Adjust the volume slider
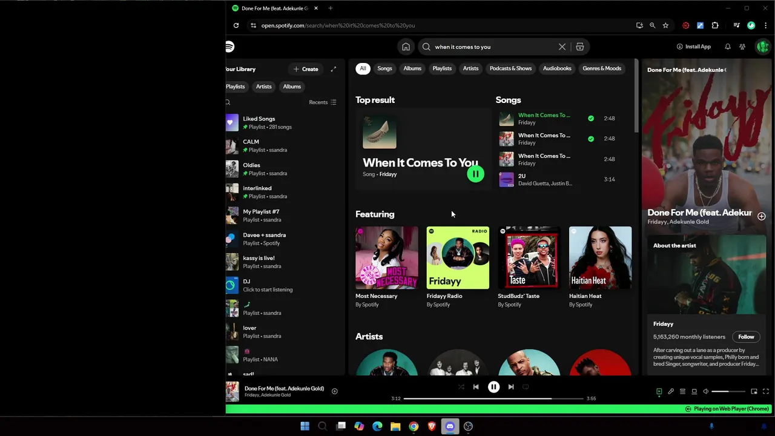 728,392
